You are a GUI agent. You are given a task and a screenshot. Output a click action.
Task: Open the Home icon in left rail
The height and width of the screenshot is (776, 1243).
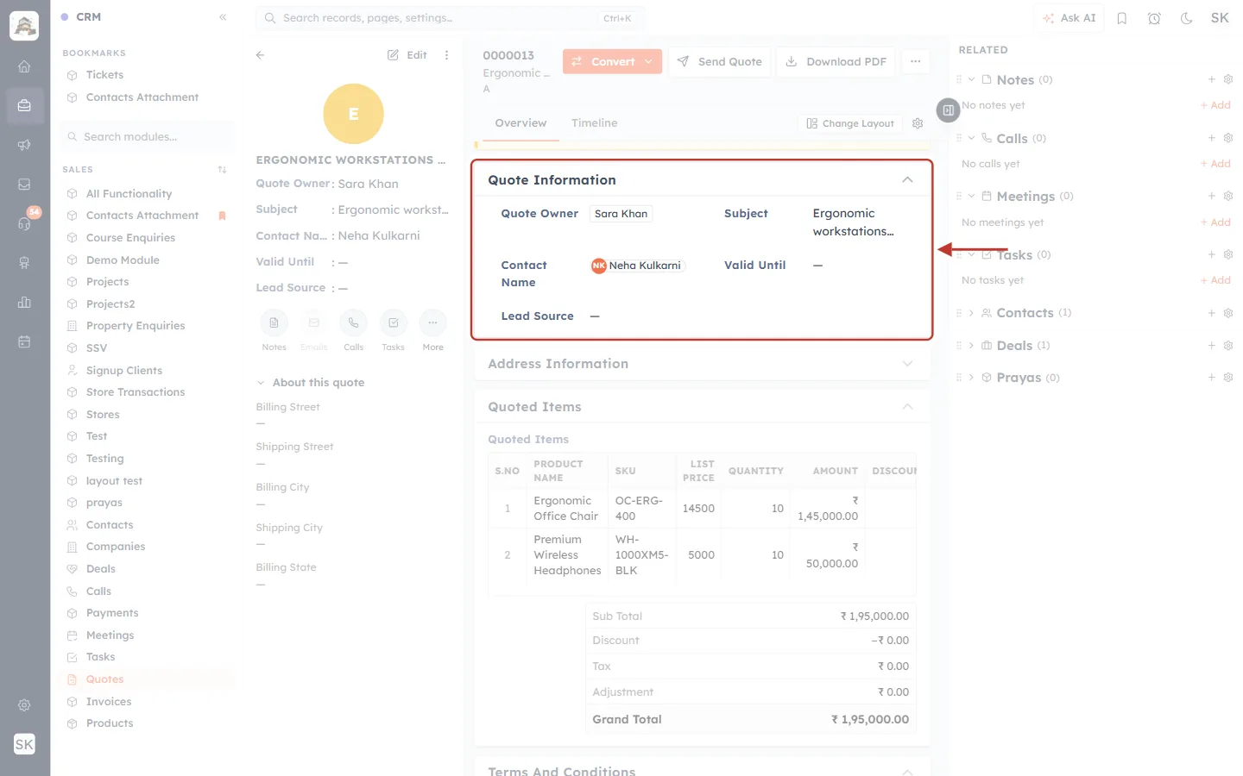pos(24,66)
